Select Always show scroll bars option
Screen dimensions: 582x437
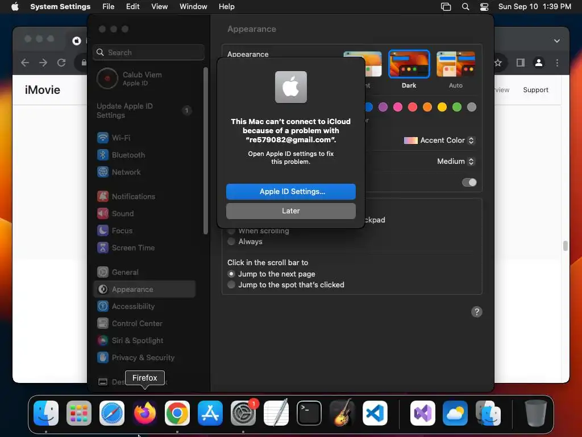coord(231,241)
